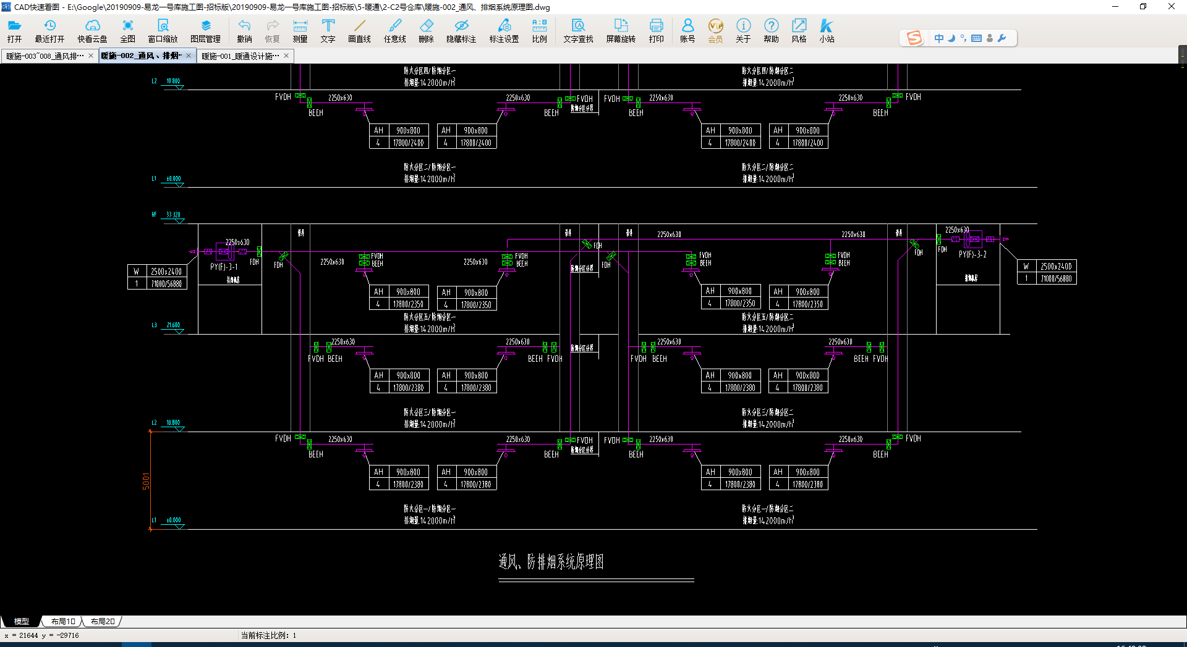Open the 最近打开 recent files list
1187x647 pixels.
(49, 30)
